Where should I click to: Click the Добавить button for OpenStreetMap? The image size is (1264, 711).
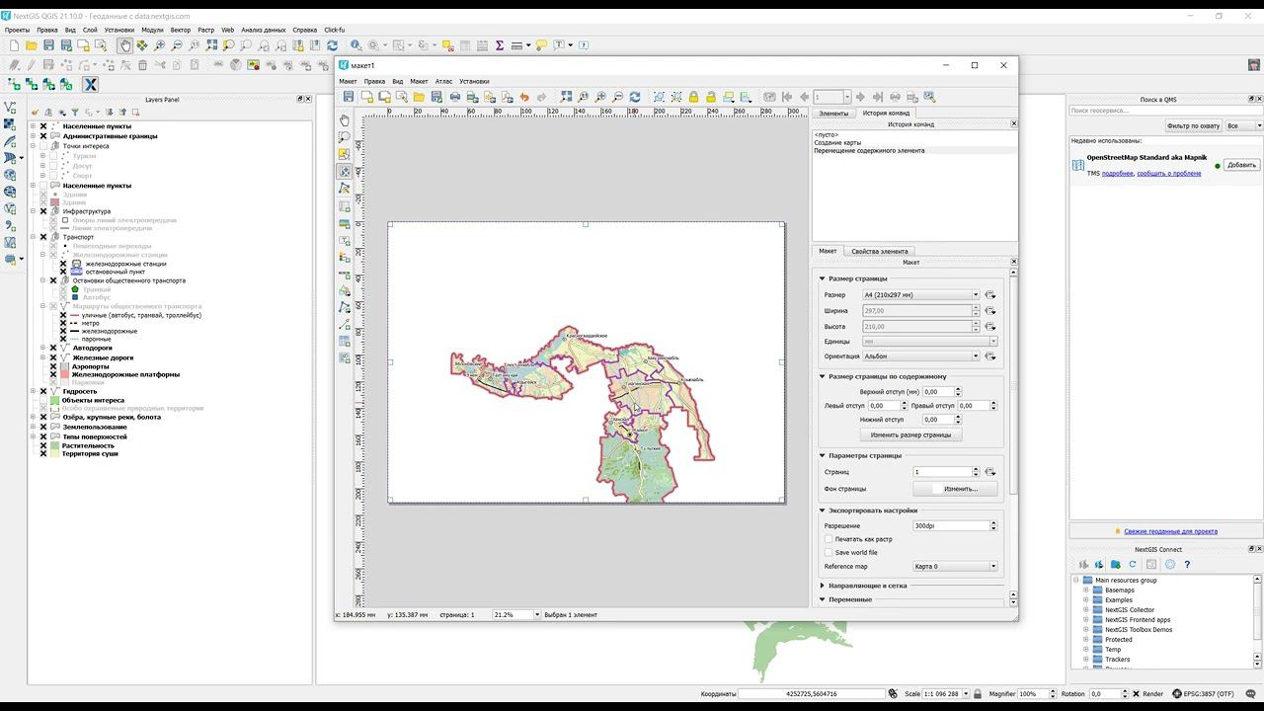pos(1241,165)
